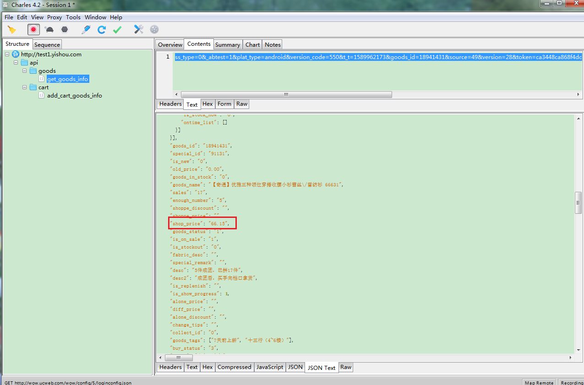Click the "old_price": "0.00" line

coord(197,169)
